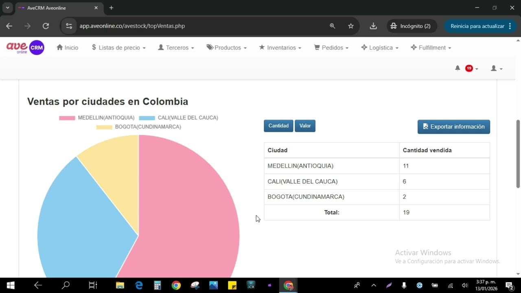Click the page vertical scrollbar
This screenshot has height=293, width=521.
point(518,154)
